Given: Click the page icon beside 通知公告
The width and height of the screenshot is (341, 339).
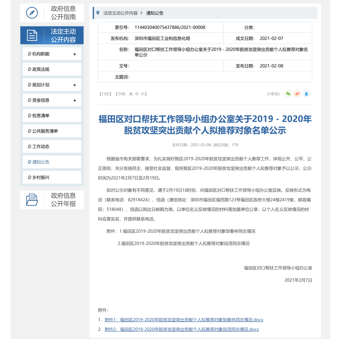Looking at the screenshot, I should point(30,162).
